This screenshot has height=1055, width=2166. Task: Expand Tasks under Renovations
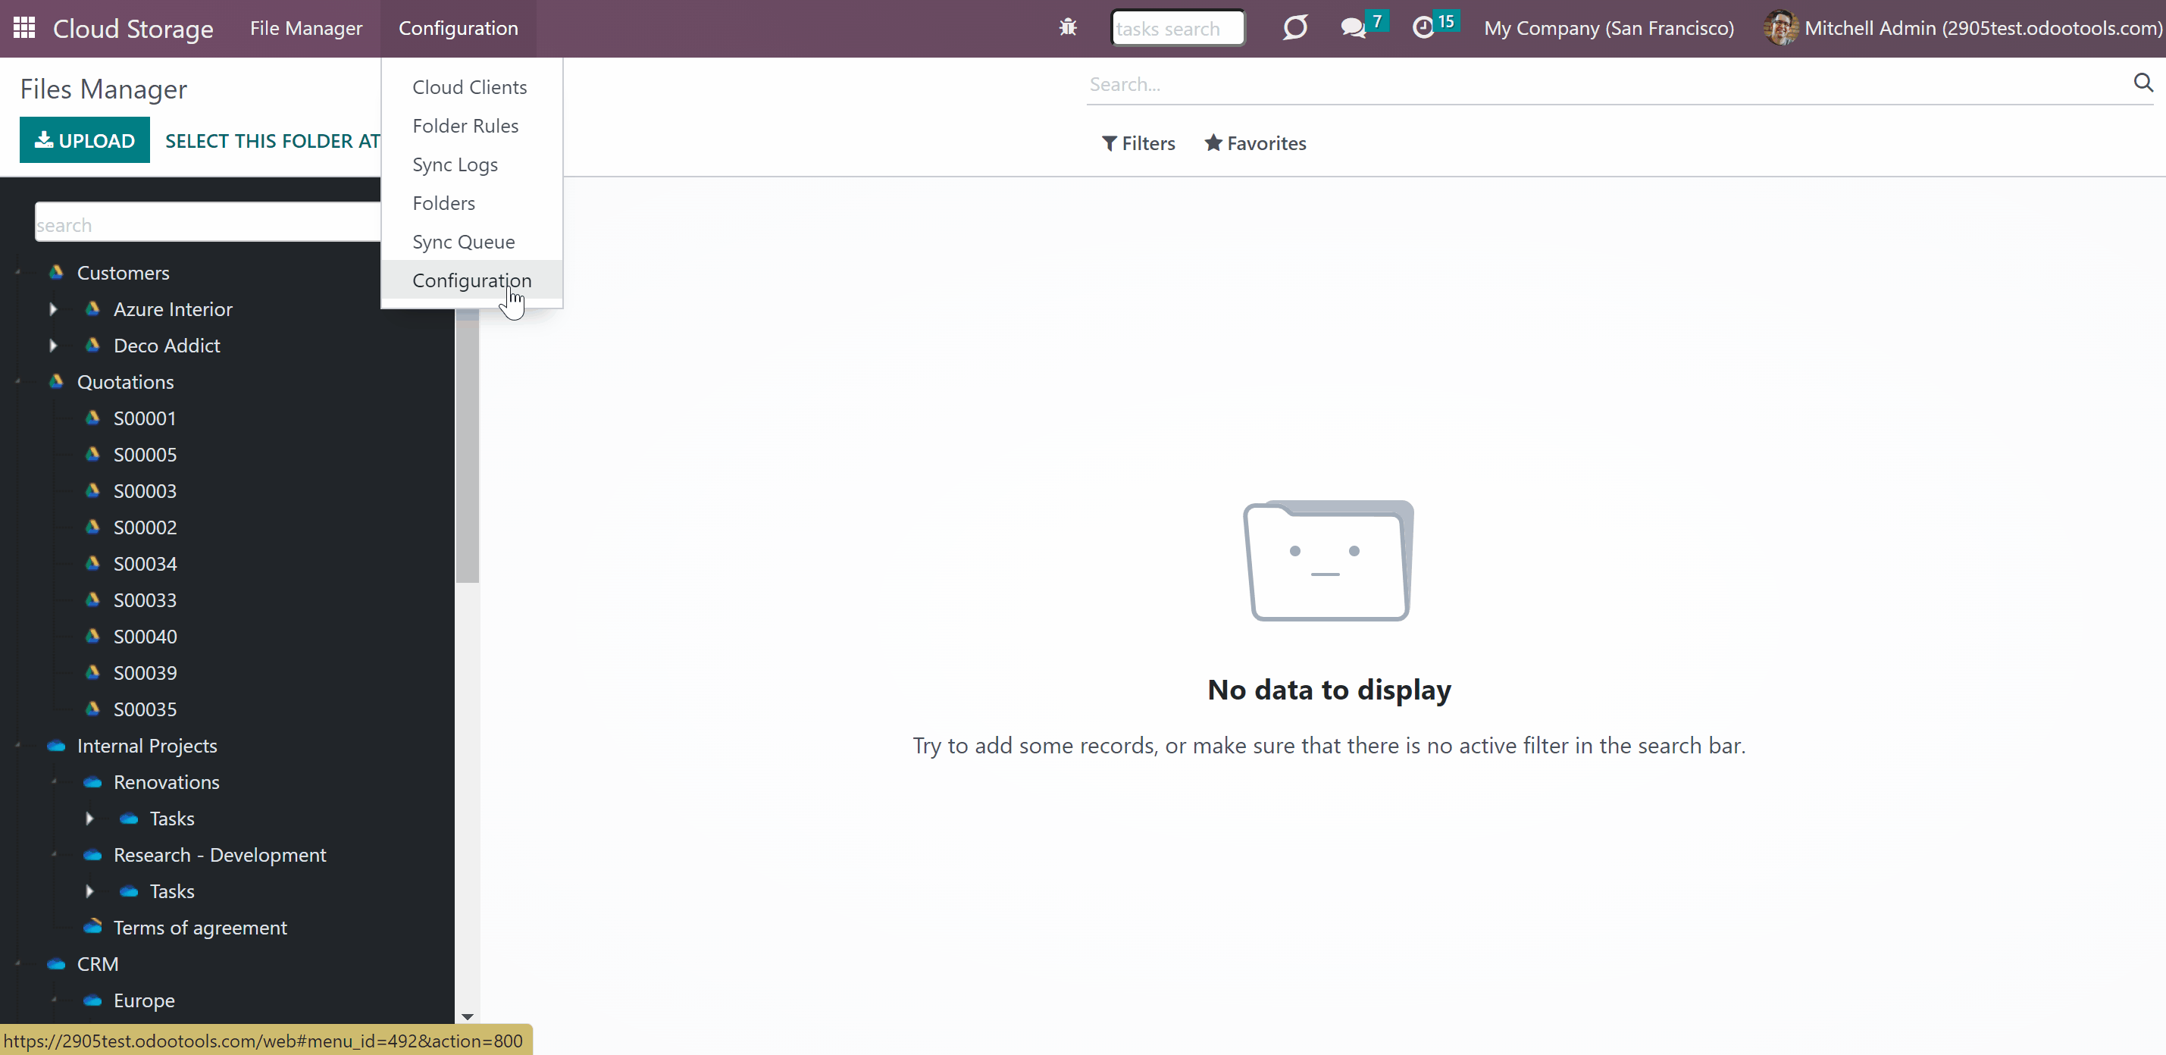point(89,818)
